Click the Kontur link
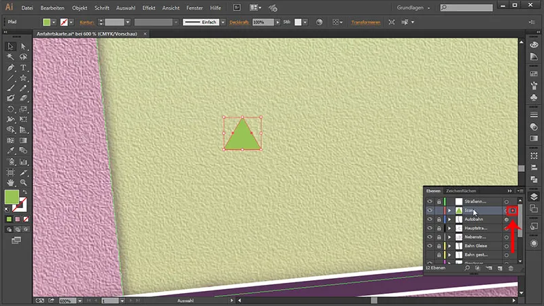The width and height of the screenshot is (544, 306). pyautogui.click(x=87, y=22)
